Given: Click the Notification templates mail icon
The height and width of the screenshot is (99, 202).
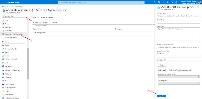Looking at the screenshot, I should 3,98.
